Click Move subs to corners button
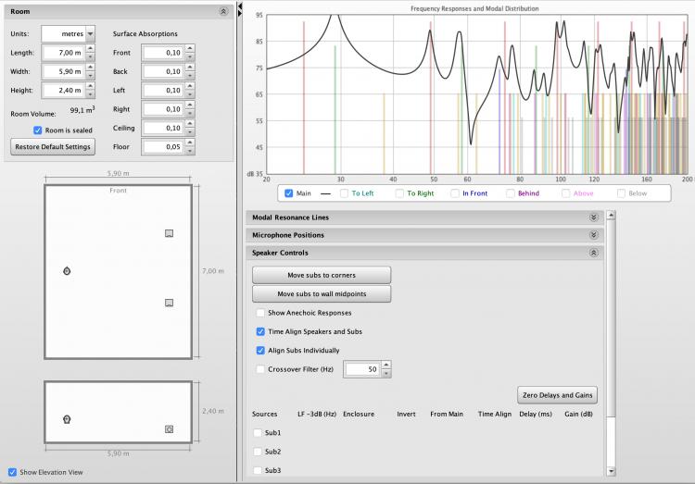The height and width of the screenshot is (484, 695). pos(322,275)
